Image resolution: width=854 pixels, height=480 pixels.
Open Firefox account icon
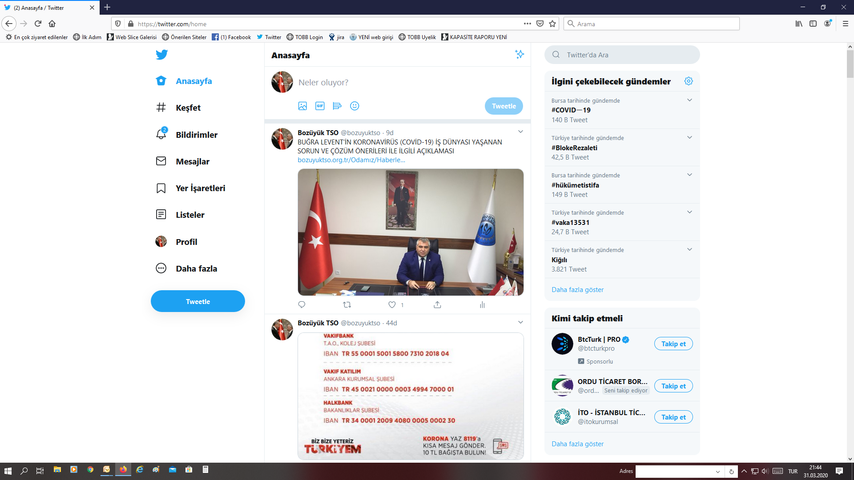827,24
